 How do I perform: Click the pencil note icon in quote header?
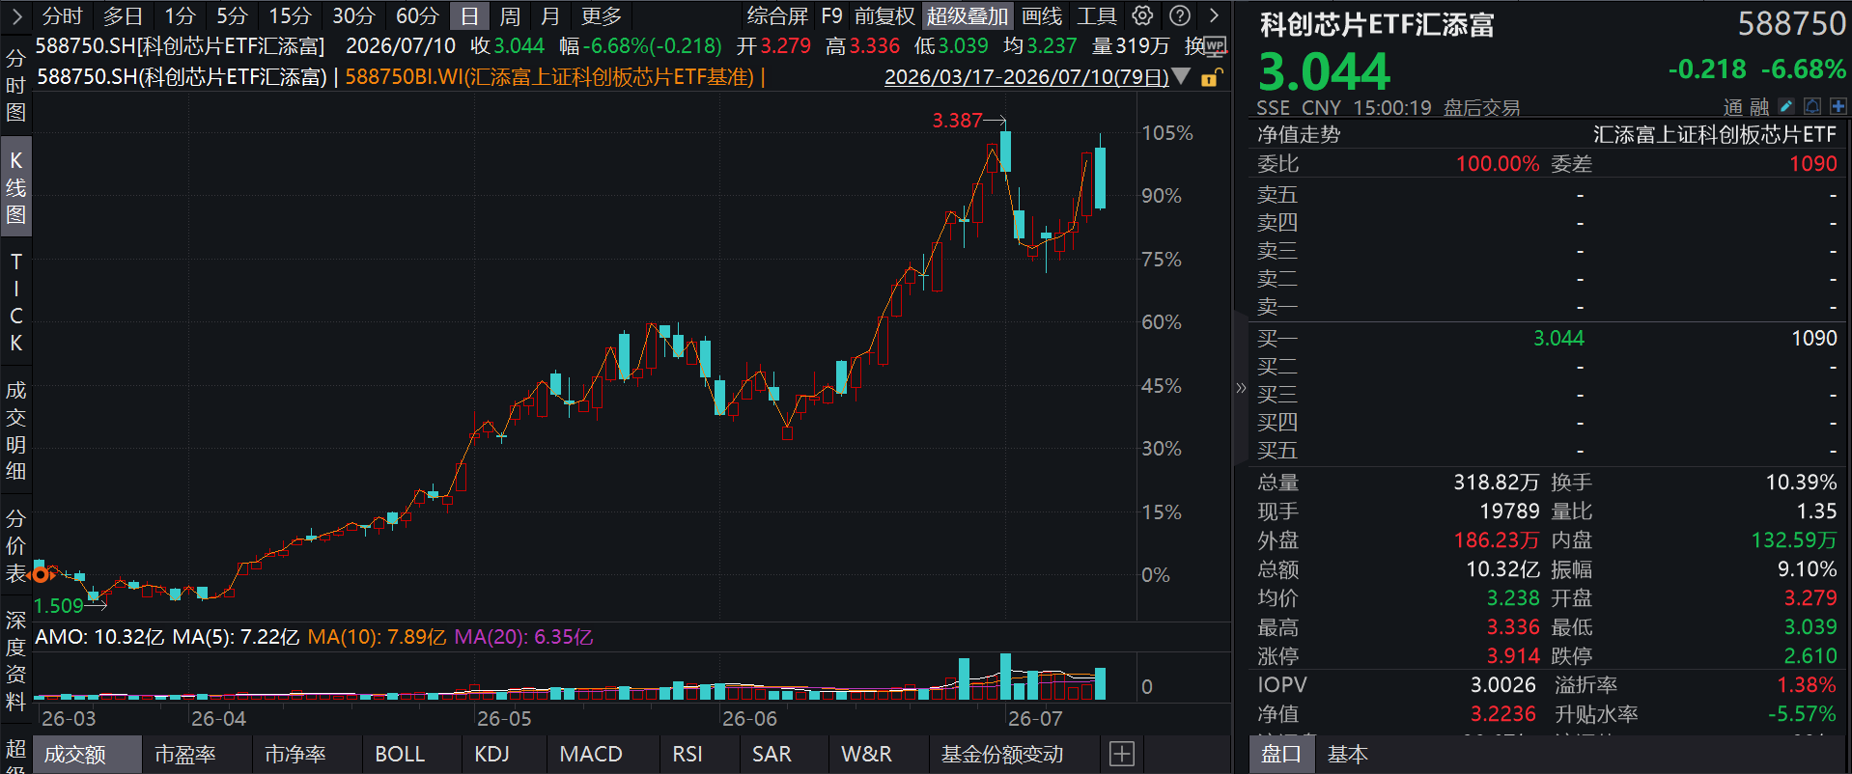pos(1785,106)
